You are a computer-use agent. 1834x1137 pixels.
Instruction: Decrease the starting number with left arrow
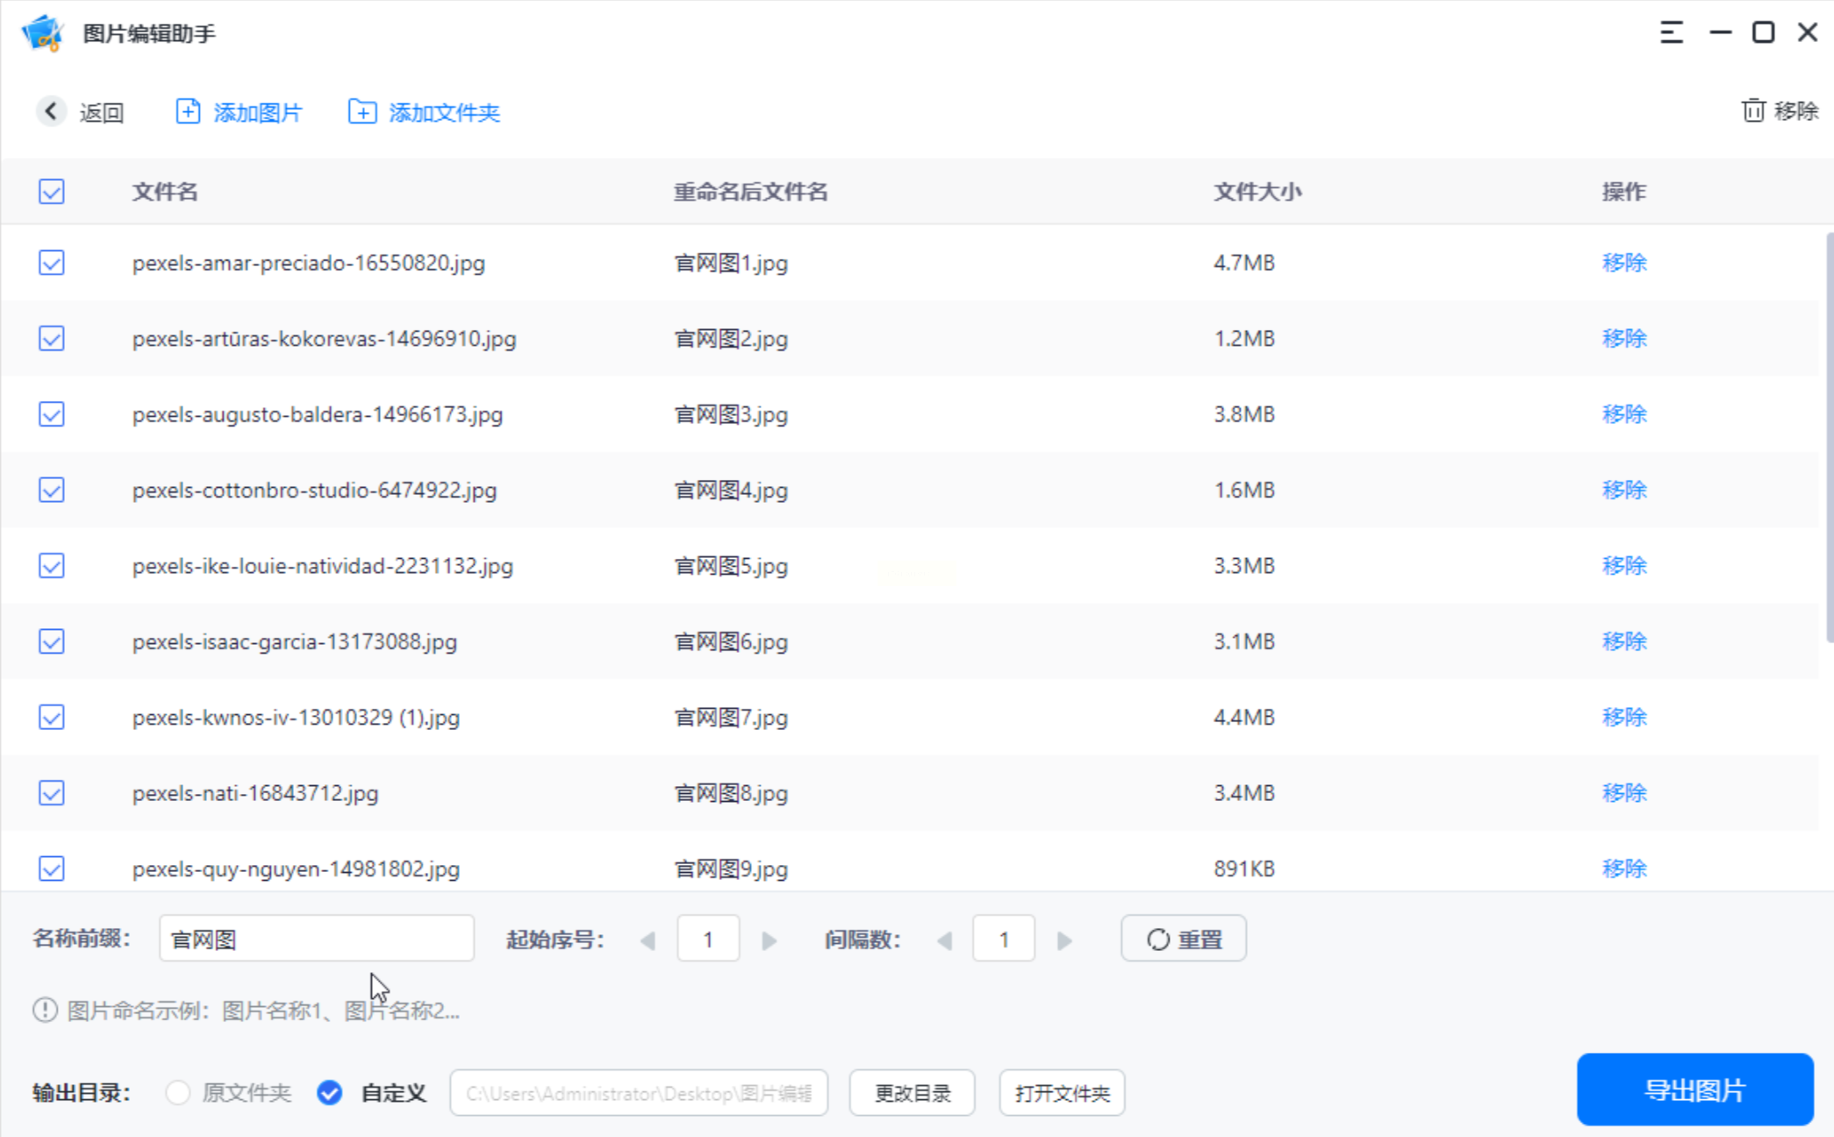[648, 940]
